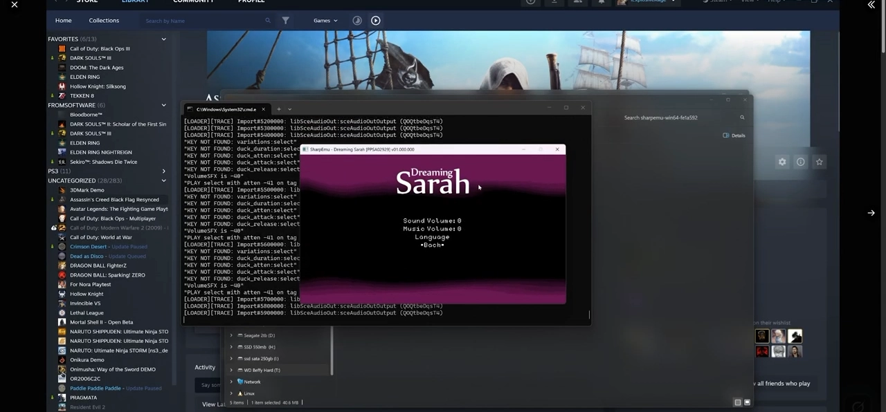Open game info icon in Steam
Image resolution: width=886 pixels, height=412 pixels.
[801, 162]
